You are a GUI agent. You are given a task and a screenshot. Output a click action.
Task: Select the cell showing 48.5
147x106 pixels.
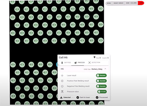[x=77, y=32]
